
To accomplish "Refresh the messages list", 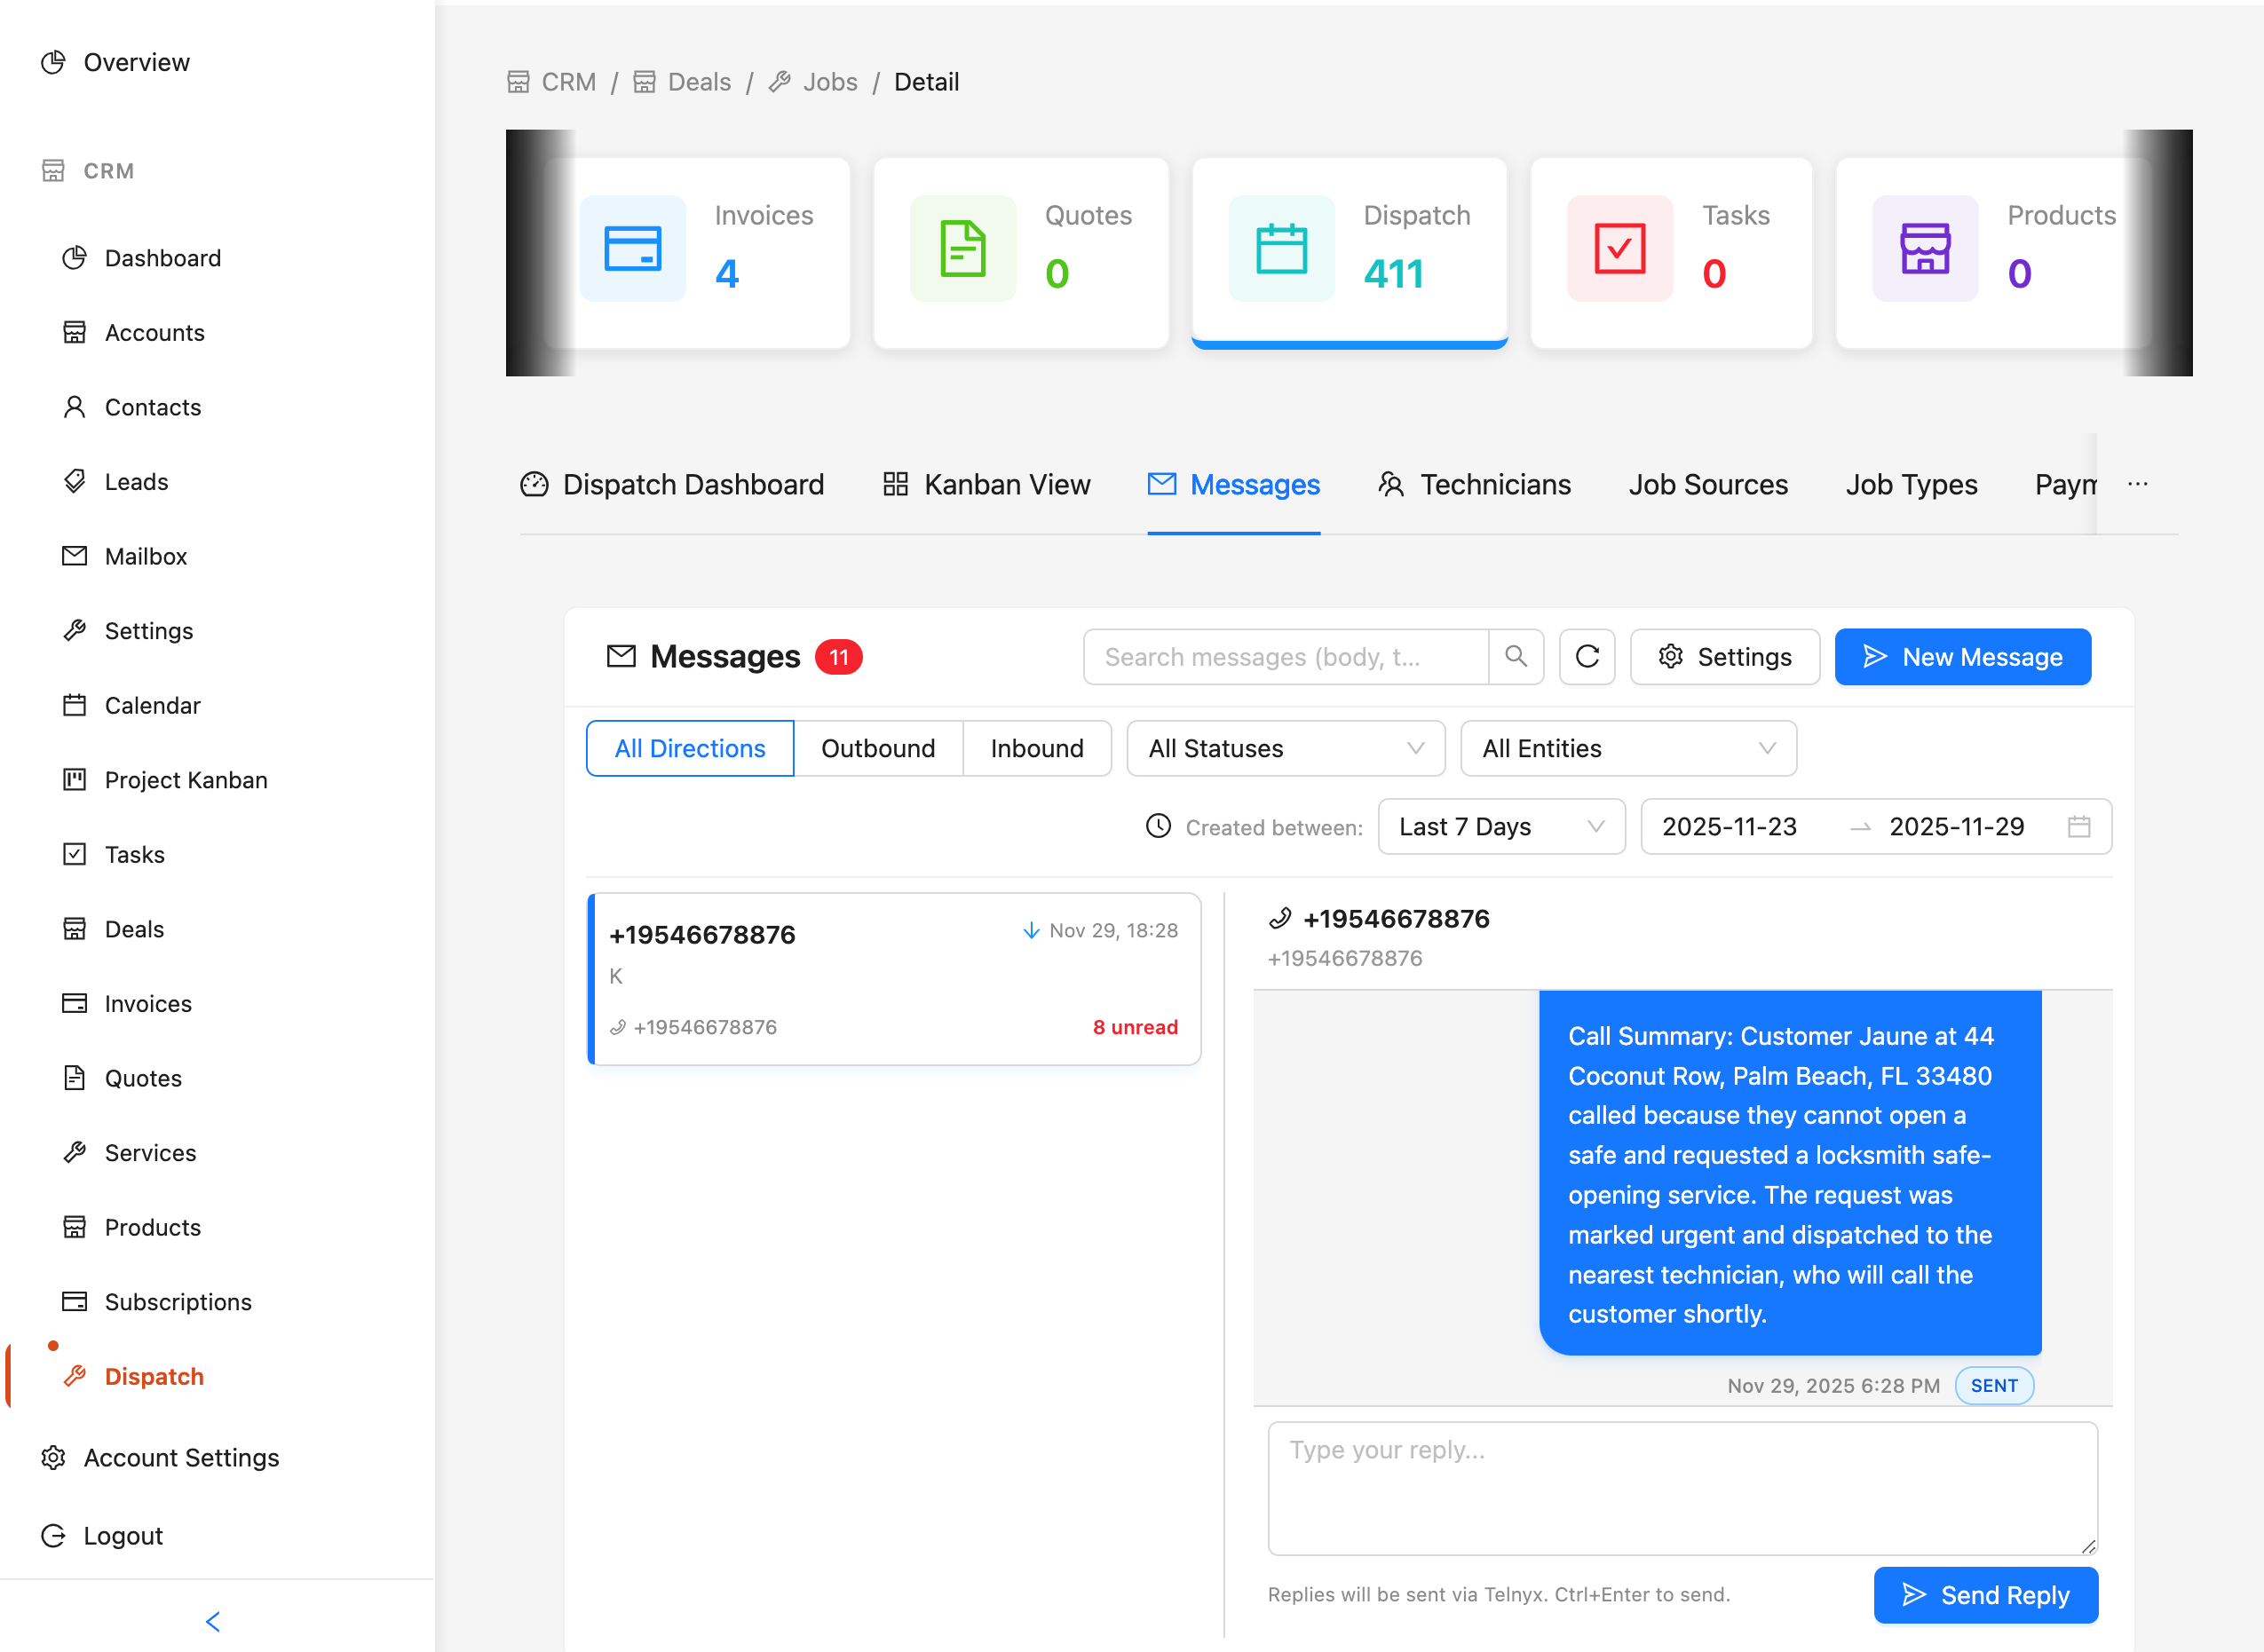I will (x=1587, y=657).
